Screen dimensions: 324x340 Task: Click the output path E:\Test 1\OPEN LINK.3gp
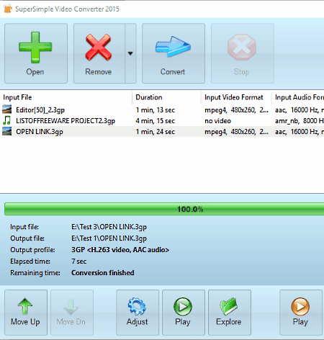point(109,238)
